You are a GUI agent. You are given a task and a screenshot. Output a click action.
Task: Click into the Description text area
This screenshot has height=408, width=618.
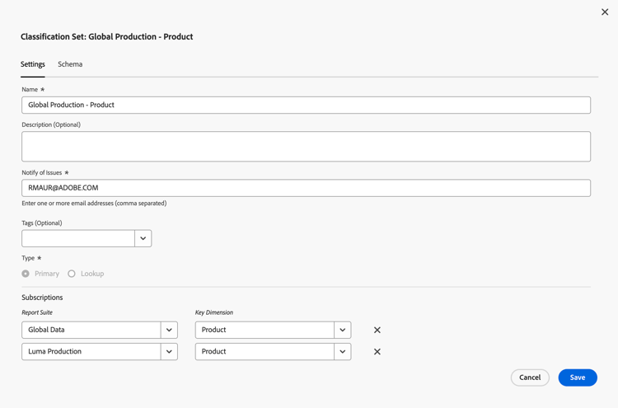point(306,147)
